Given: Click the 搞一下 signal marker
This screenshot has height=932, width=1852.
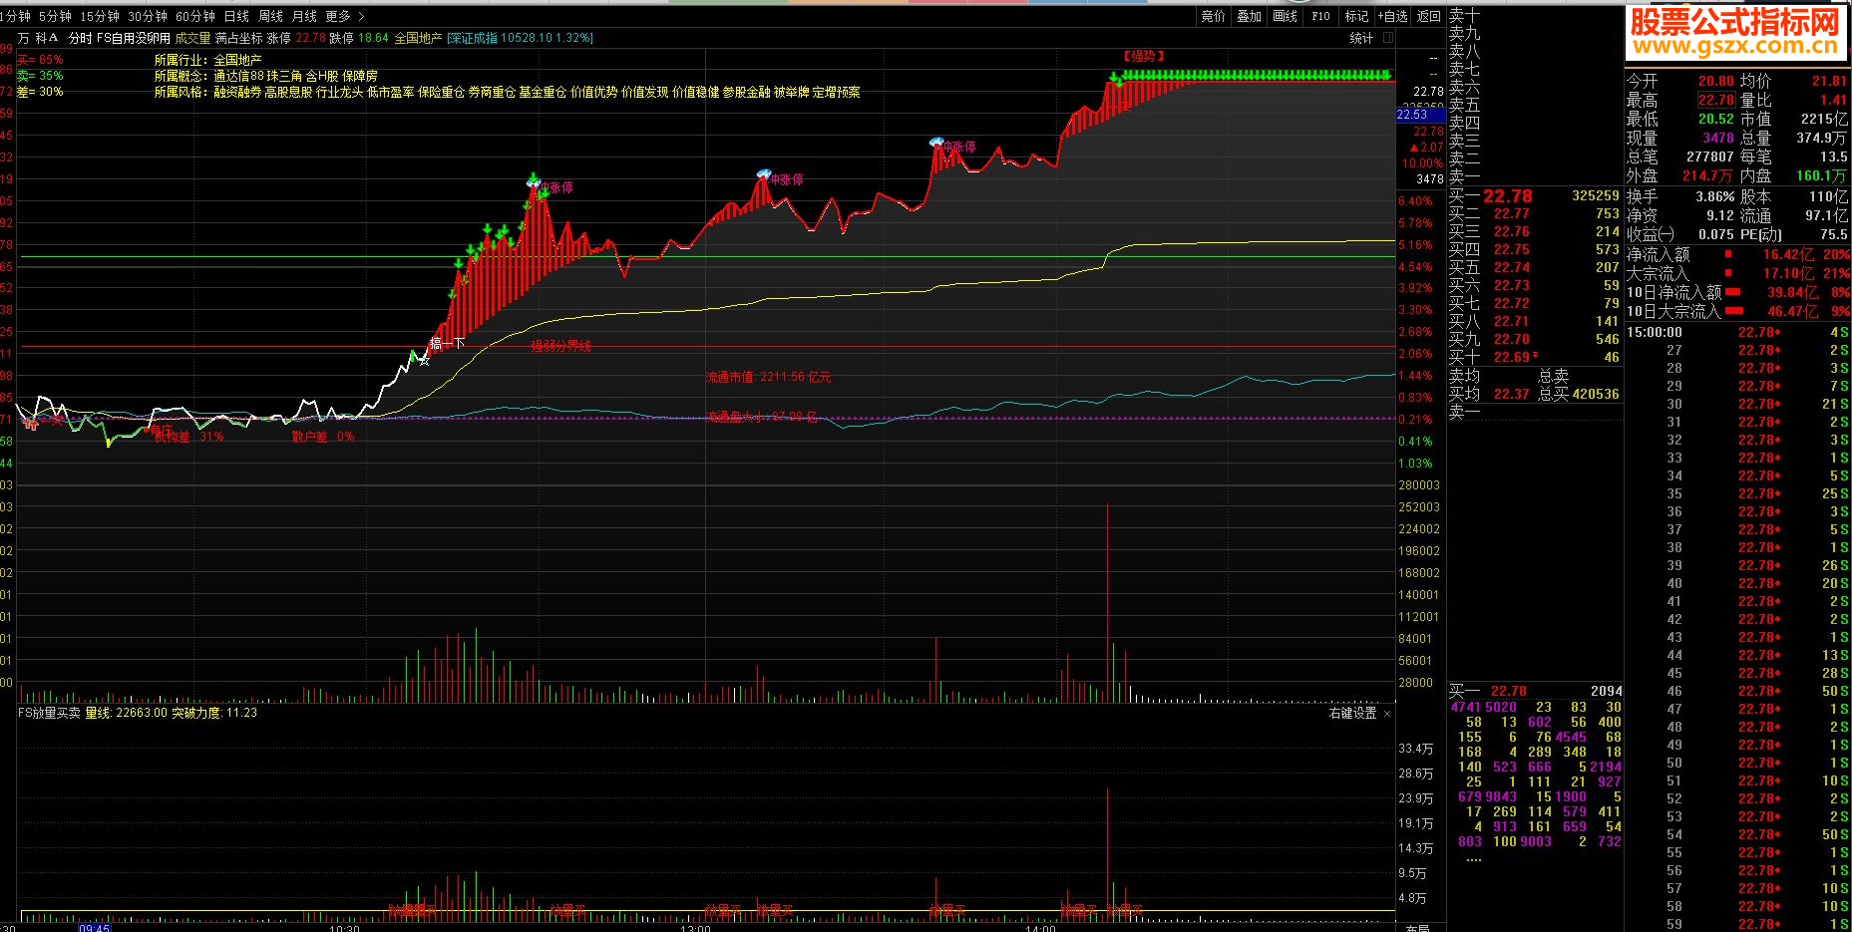Looking at the screenshot, I should [x=447, y=344].
